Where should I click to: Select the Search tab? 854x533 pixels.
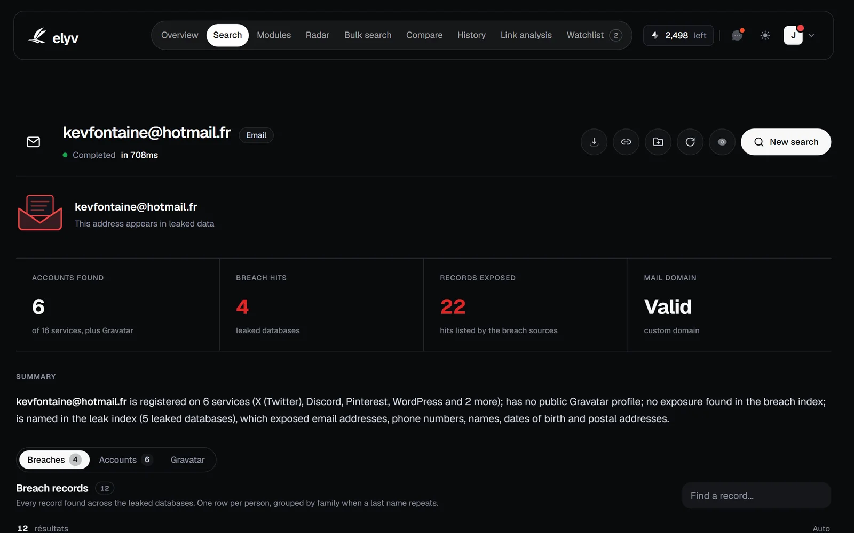click(227, 35)
